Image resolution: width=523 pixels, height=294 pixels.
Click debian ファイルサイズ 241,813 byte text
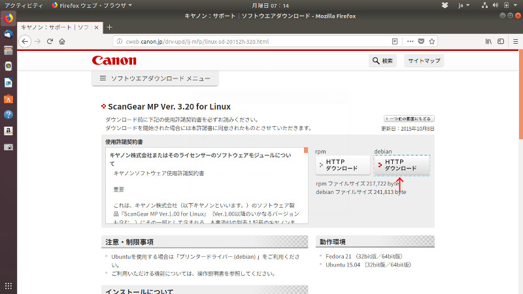pos(361,192)
